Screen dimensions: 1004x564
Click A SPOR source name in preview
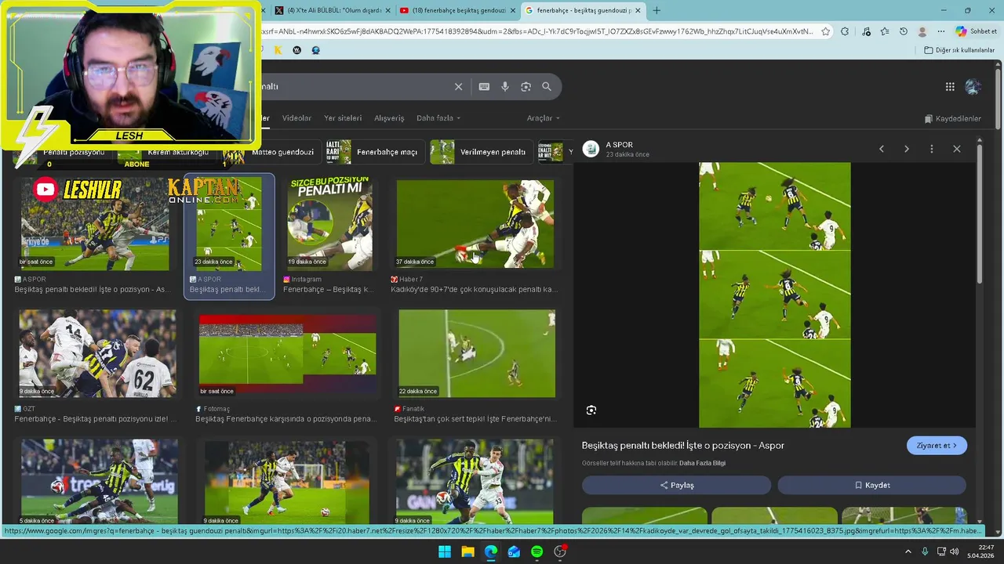click(620, 145)
